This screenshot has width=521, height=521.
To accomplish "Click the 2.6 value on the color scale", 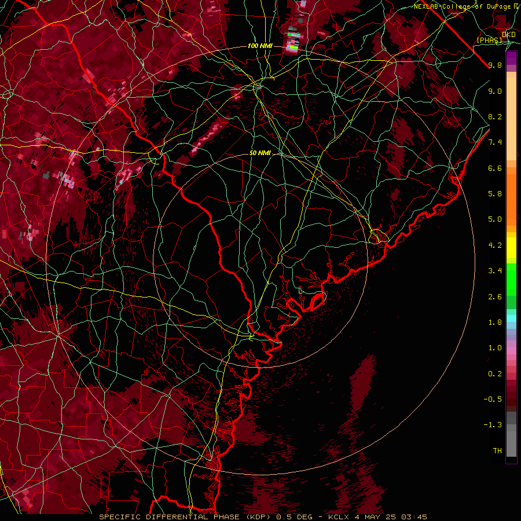I will 495,297.
